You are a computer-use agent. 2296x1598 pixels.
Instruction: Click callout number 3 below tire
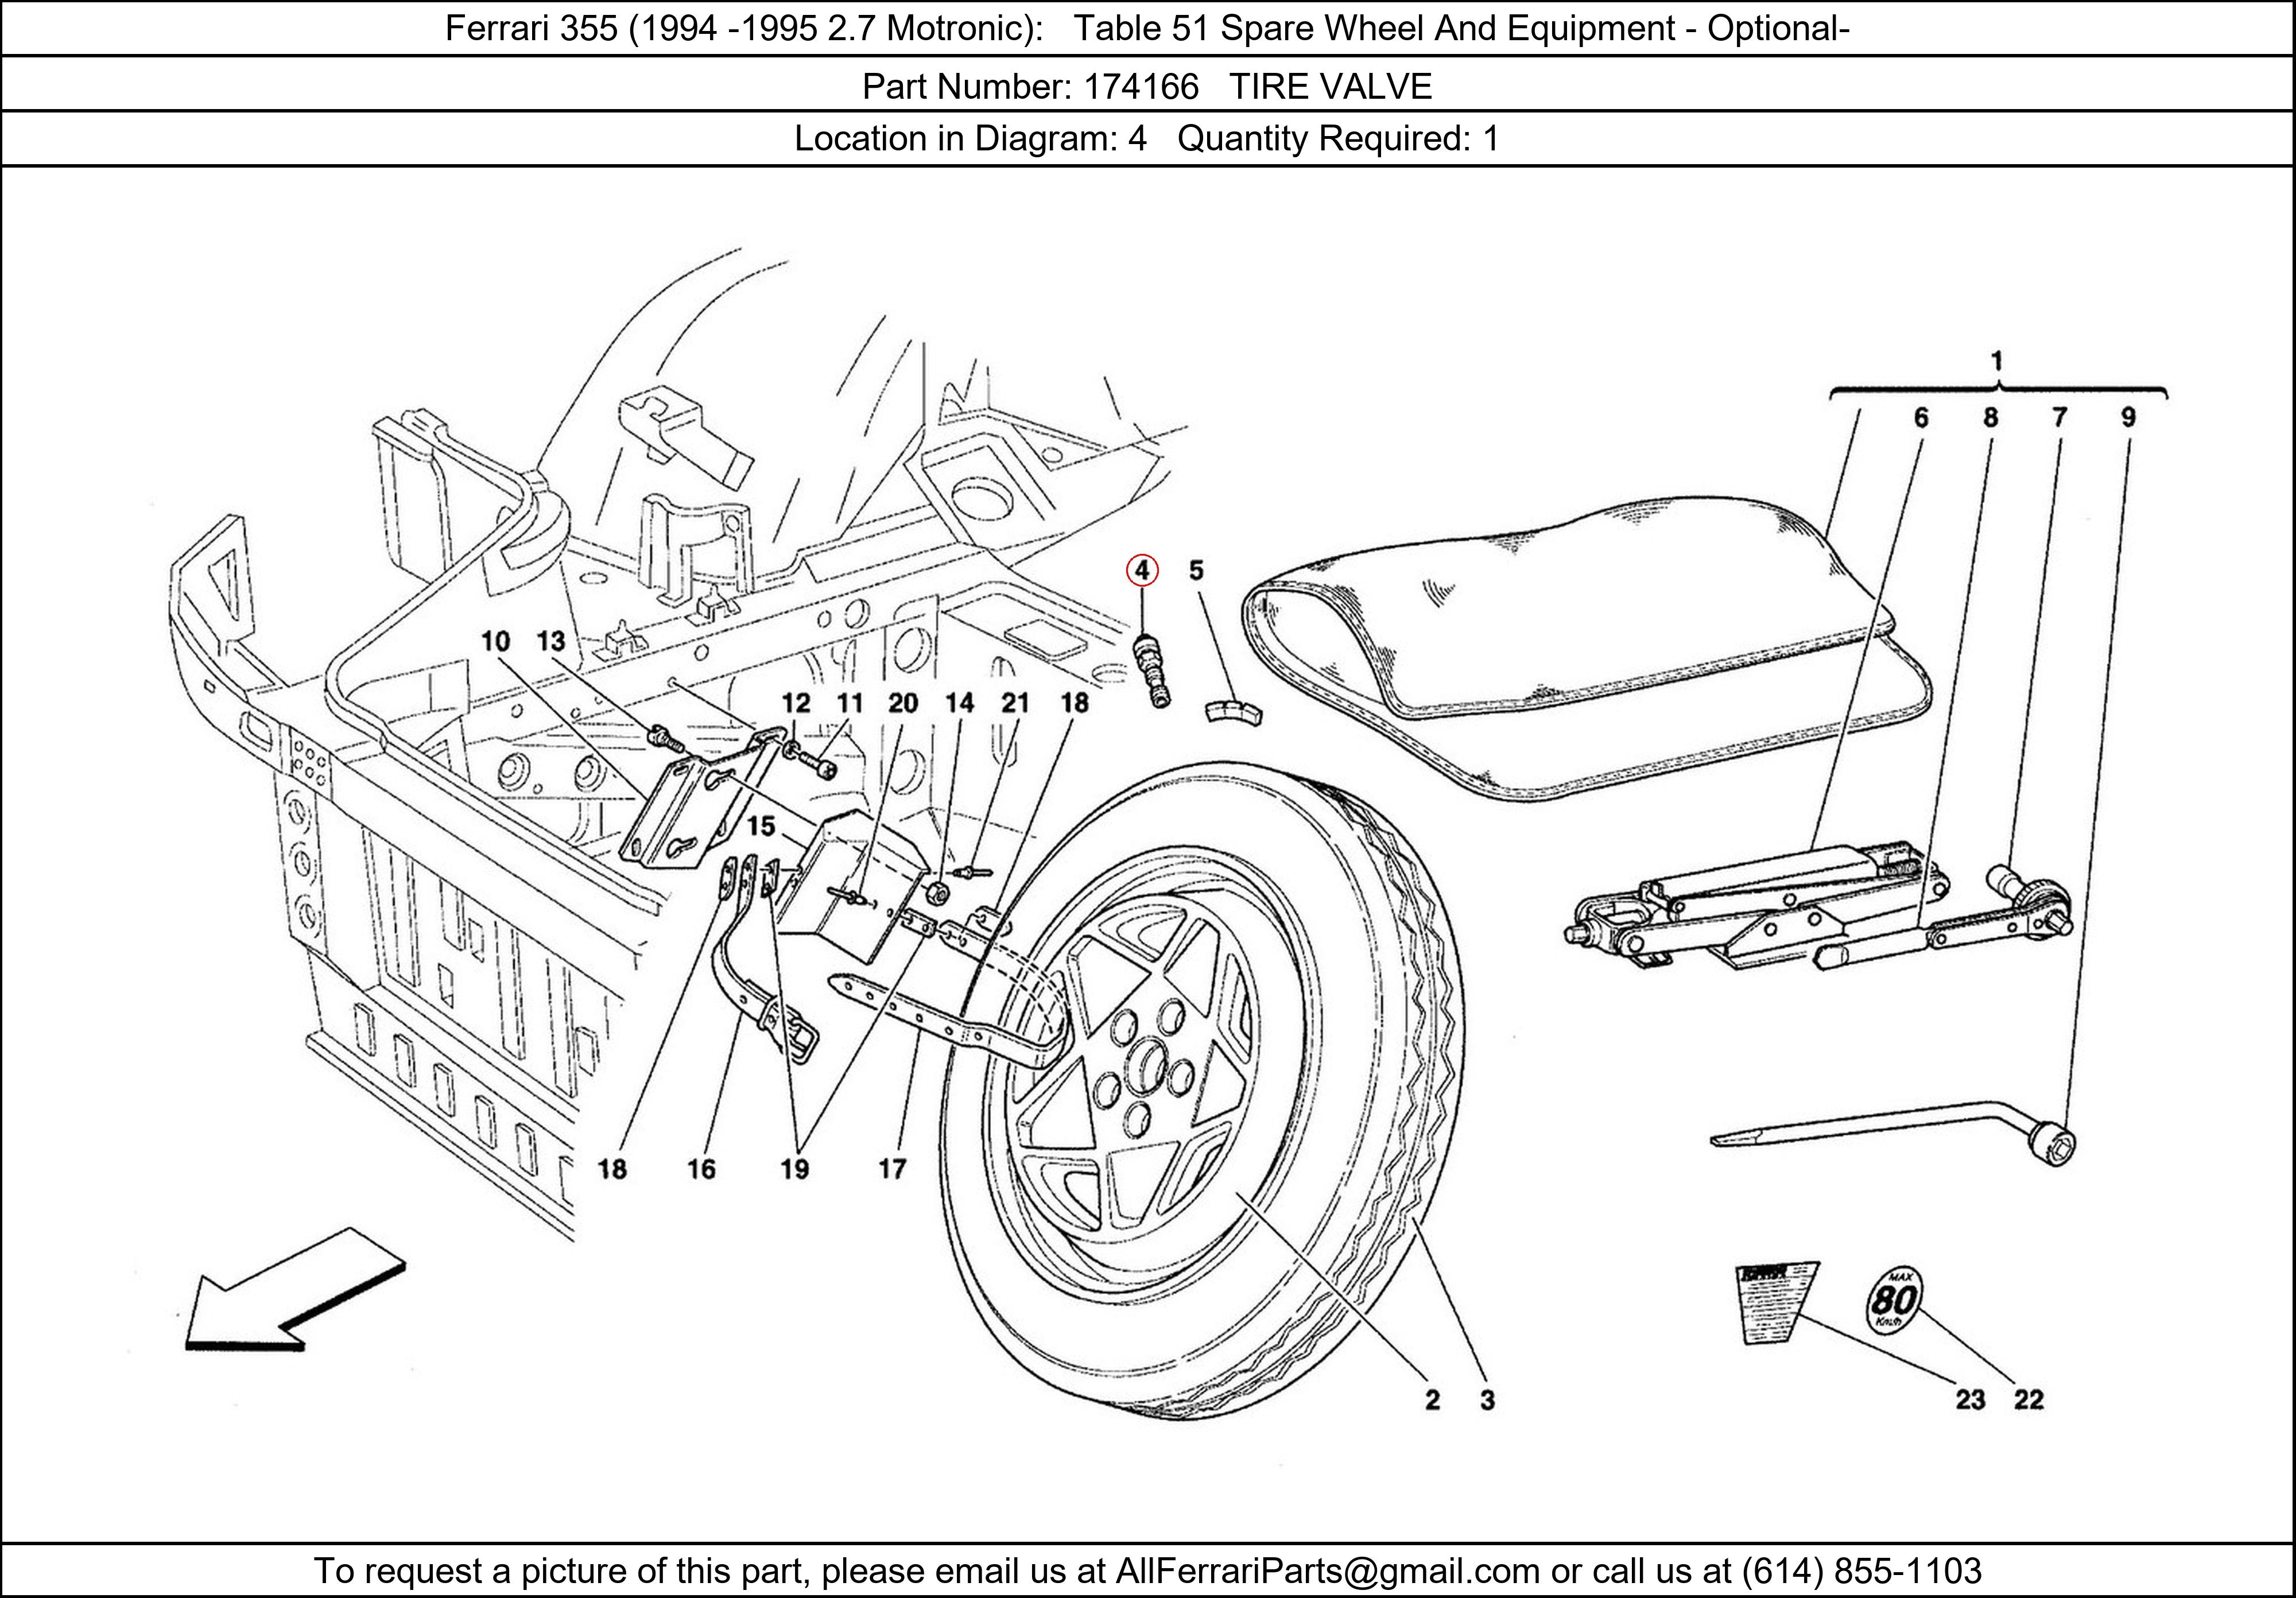point(1488,1400)
